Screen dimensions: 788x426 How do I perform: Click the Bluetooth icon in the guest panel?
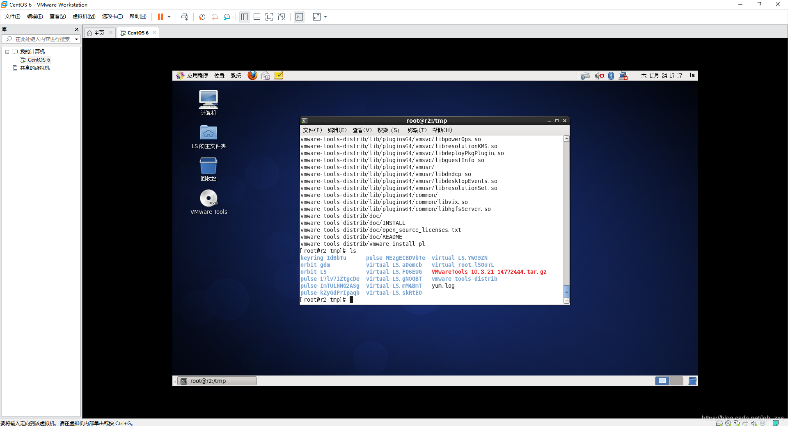click(x=611, y=76)
